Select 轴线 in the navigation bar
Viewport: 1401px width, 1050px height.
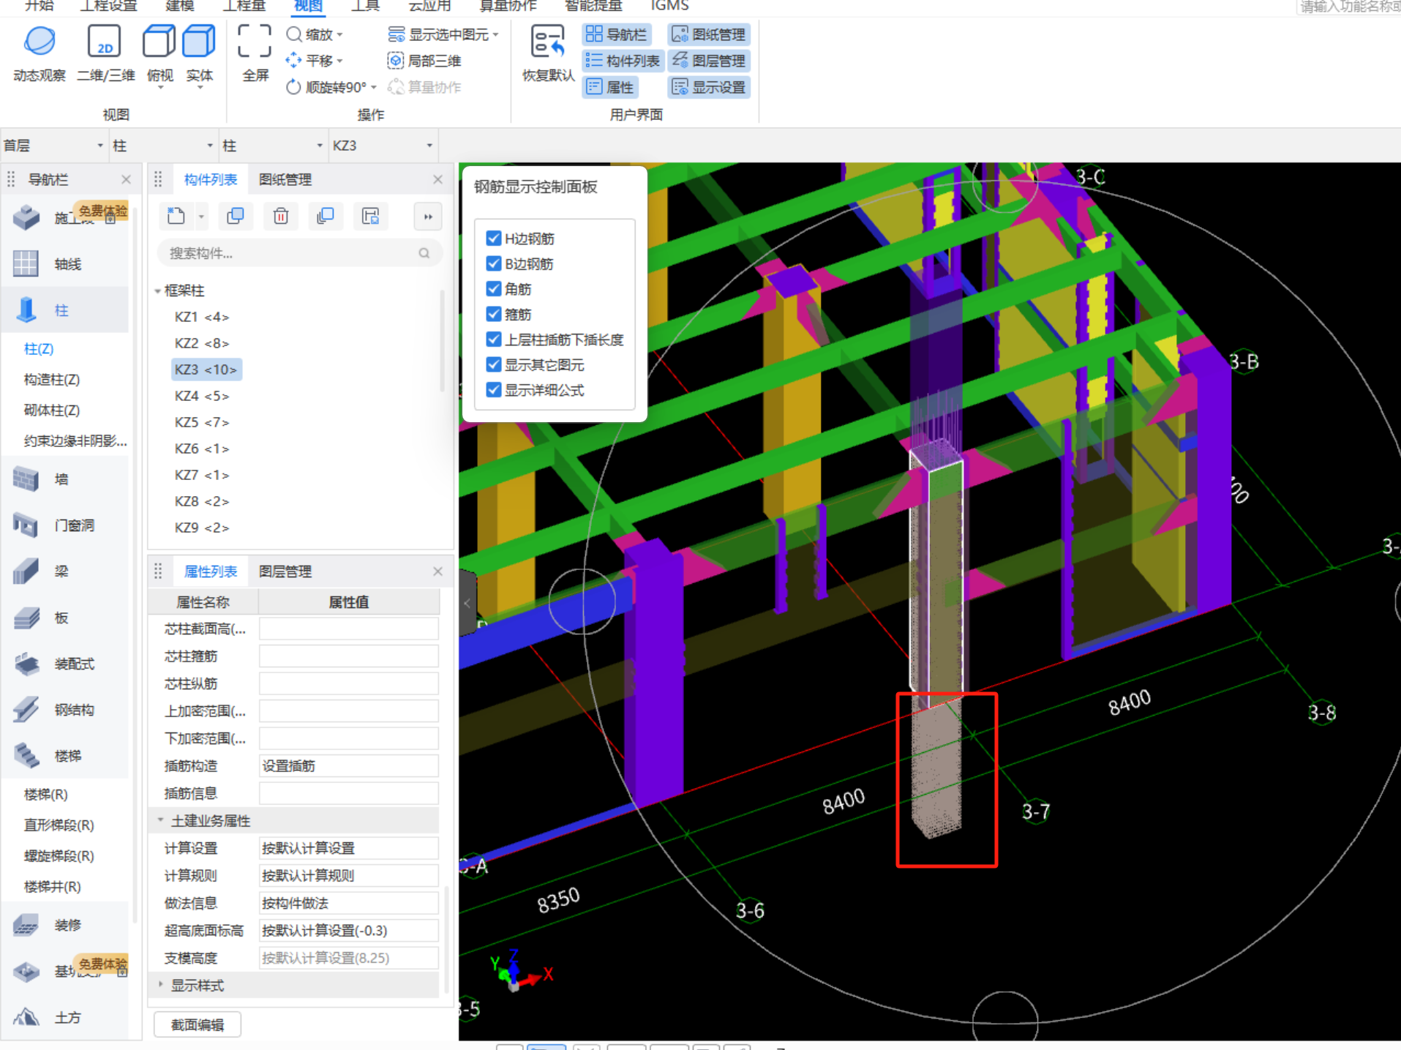pyautogui.click(x=68, y=264)
